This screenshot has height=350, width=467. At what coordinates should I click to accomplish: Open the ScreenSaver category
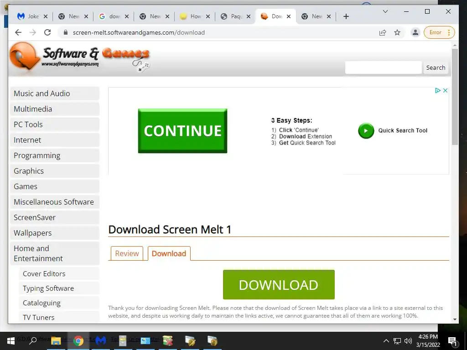pyautogui.click(x=55, y=217)
